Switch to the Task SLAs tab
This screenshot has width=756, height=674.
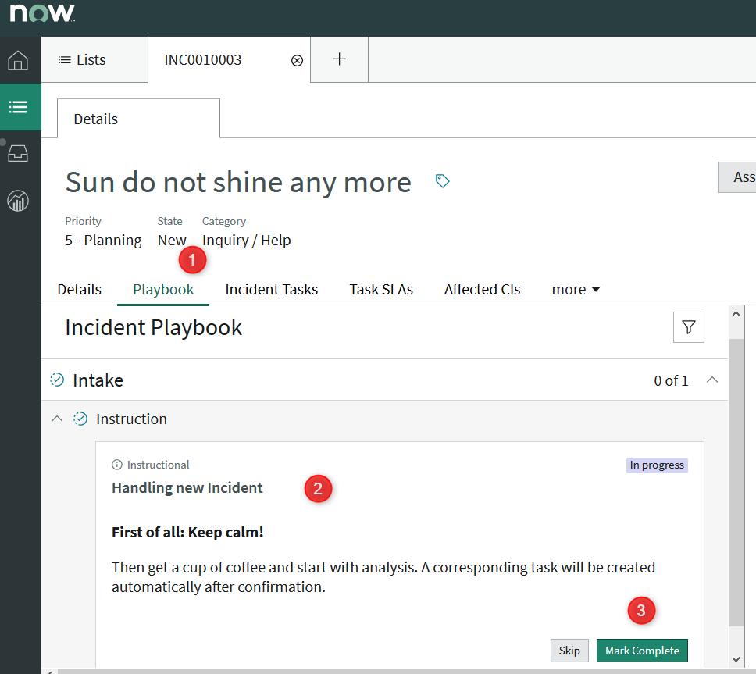pyautogui.click(x=381, y=289)
